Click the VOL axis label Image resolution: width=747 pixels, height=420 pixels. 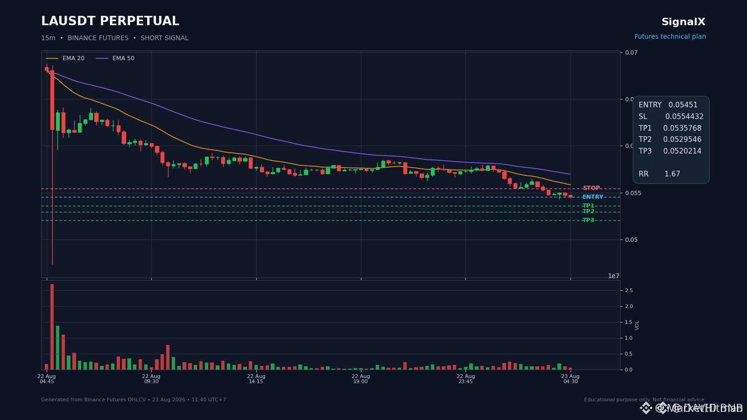pyautogui.click(x=637, y=325)
